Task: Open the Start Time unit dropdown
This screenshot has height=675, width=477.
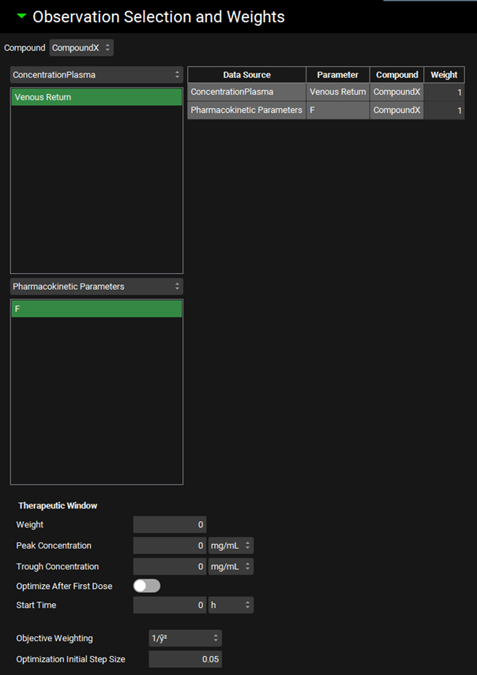Action: [x=231, y=606]
